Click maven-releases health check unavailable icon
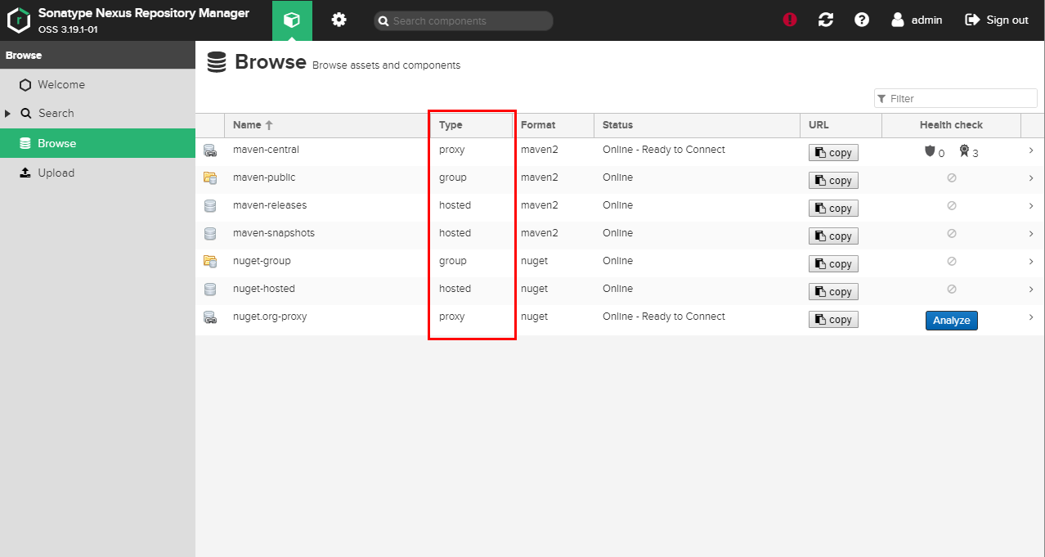The height and width of the screenshot is (557, 1045). point(952,206)
